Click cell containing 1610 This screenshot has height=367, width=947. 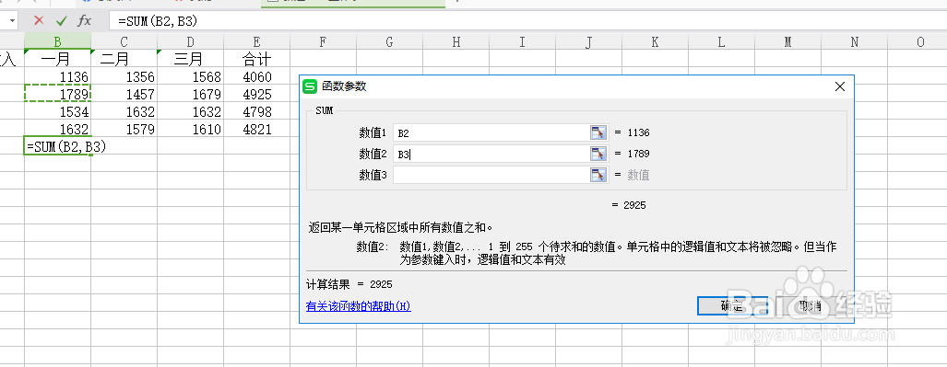coord(190,129)
